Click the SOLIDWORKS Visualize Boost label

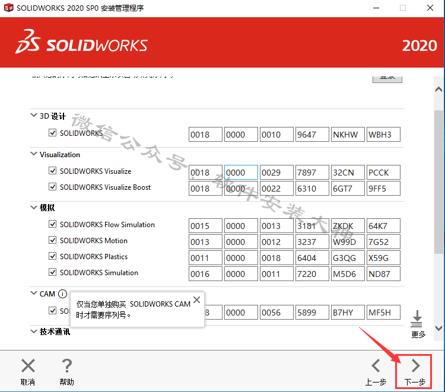(x=105, y=187)
